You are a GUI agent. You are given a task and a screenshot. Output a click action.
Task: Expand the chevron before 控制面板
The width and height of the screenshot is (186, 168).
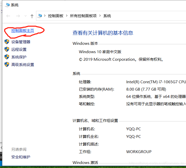click(x=45, y=16)
